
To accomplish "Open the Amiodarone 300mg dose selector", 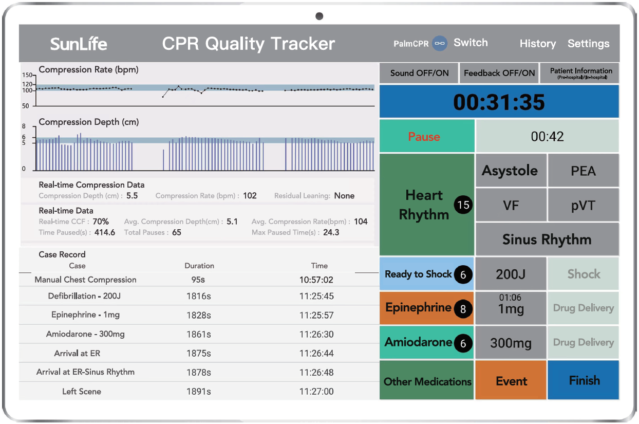I will point(510,343).
